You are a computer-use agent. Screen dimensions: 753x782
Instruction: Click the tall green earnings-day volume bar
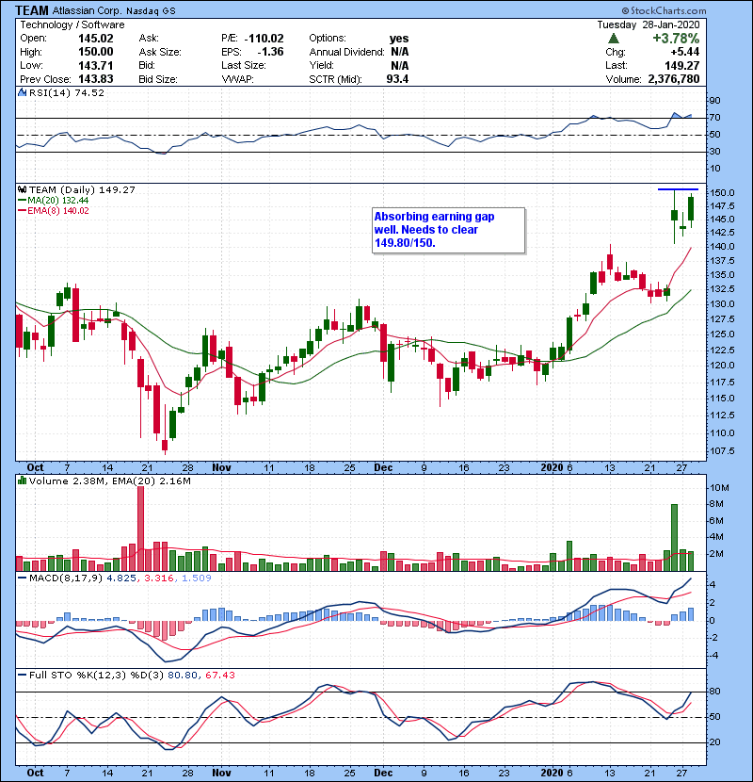(x=674, y=538)
